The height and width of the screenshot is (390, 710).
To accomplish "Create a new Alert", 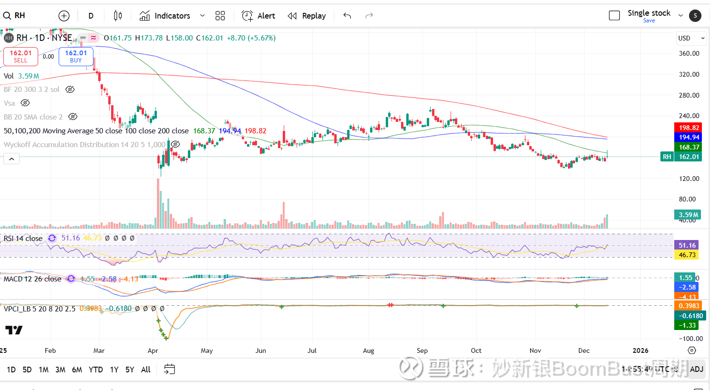I will (x=258, y=16).
